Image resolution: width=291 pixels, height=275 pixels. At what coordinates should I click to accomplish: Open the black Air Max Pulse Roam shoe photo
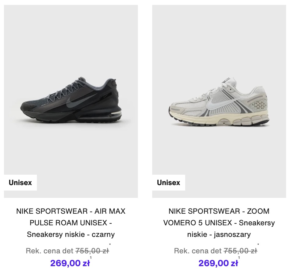click(x=71, y=101)
